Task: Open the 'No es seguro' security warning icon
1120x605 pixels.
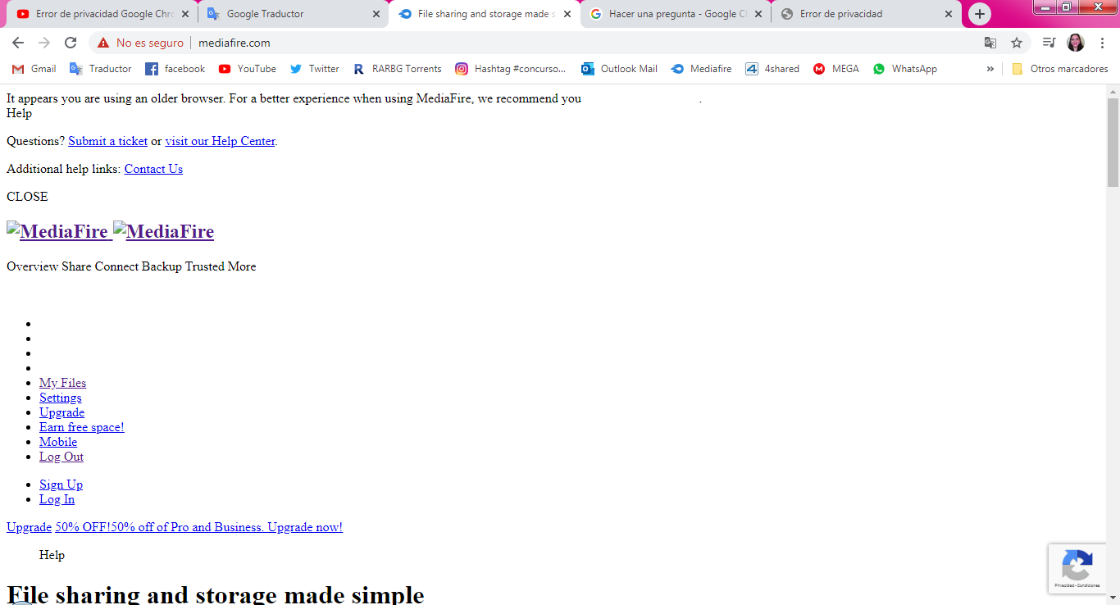Action: tap(103, 43)
